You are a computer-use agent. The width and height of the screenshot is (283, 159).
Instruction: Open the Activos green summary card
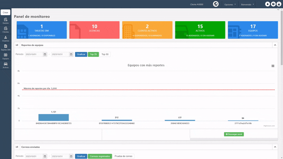point(200,30)
